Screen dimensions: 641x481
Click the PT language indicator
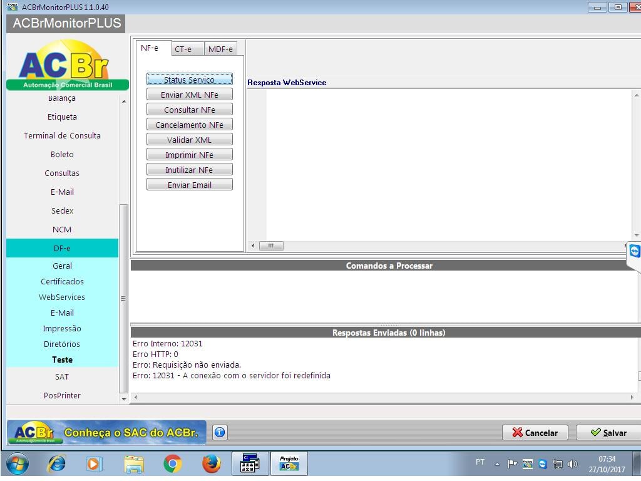[x=480, y=462]
